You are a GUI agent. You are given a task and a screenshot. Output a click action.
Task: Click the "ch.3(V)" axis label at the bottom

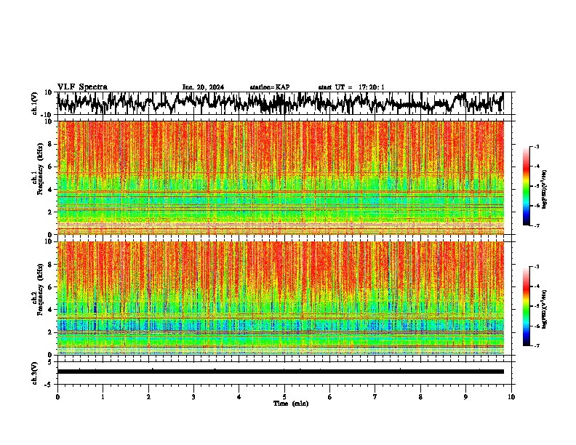pyautogui.click(x=36, y=374)
